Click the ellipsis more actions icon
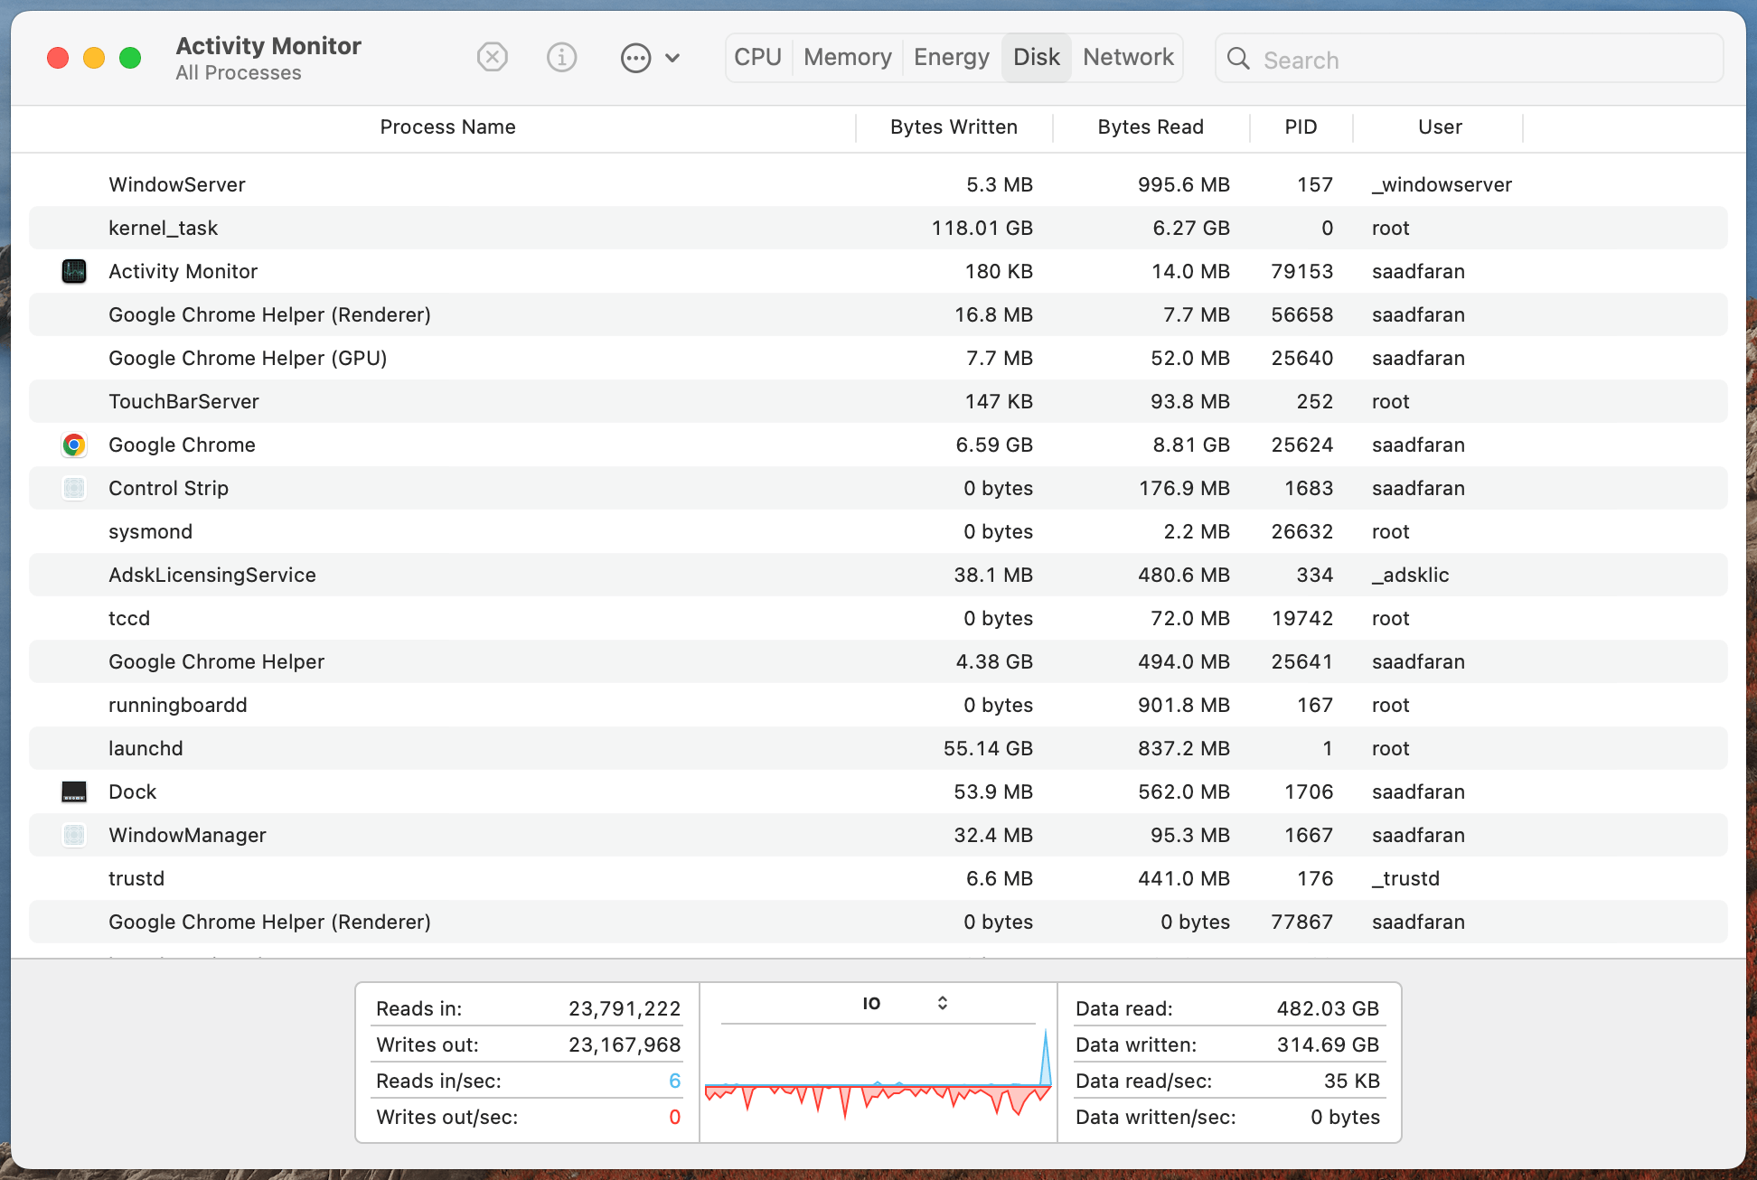Screen dimensions: 1757x1180 pyautogui.click(x=636, y=58)
